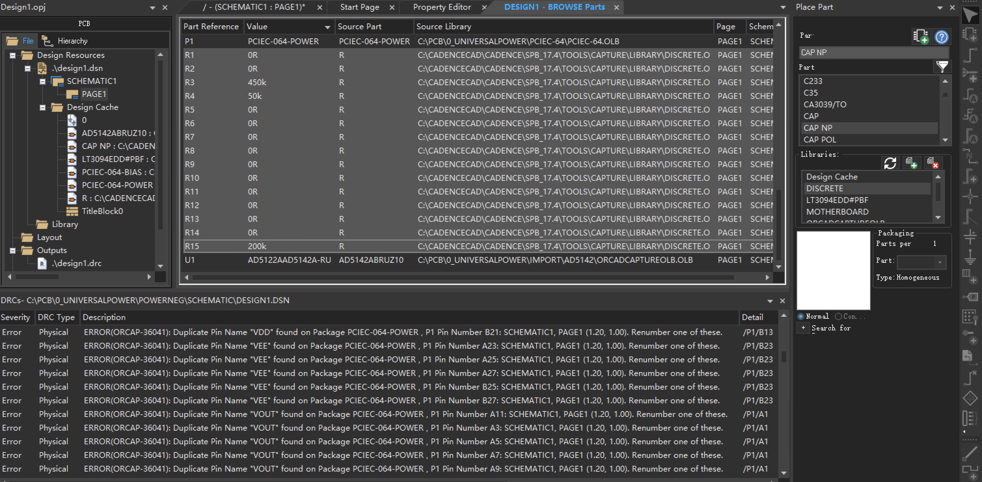Select the Place Junction tool
Viewport: 982px width, 482px height.
[x=970, y=196]
